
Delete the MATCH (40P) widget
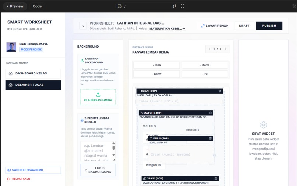(210, 113)
